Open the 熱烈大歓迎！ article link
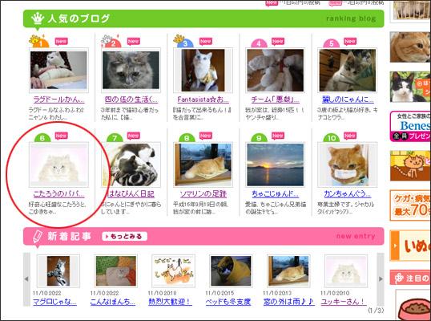431x321 pixels. (170, 302)
